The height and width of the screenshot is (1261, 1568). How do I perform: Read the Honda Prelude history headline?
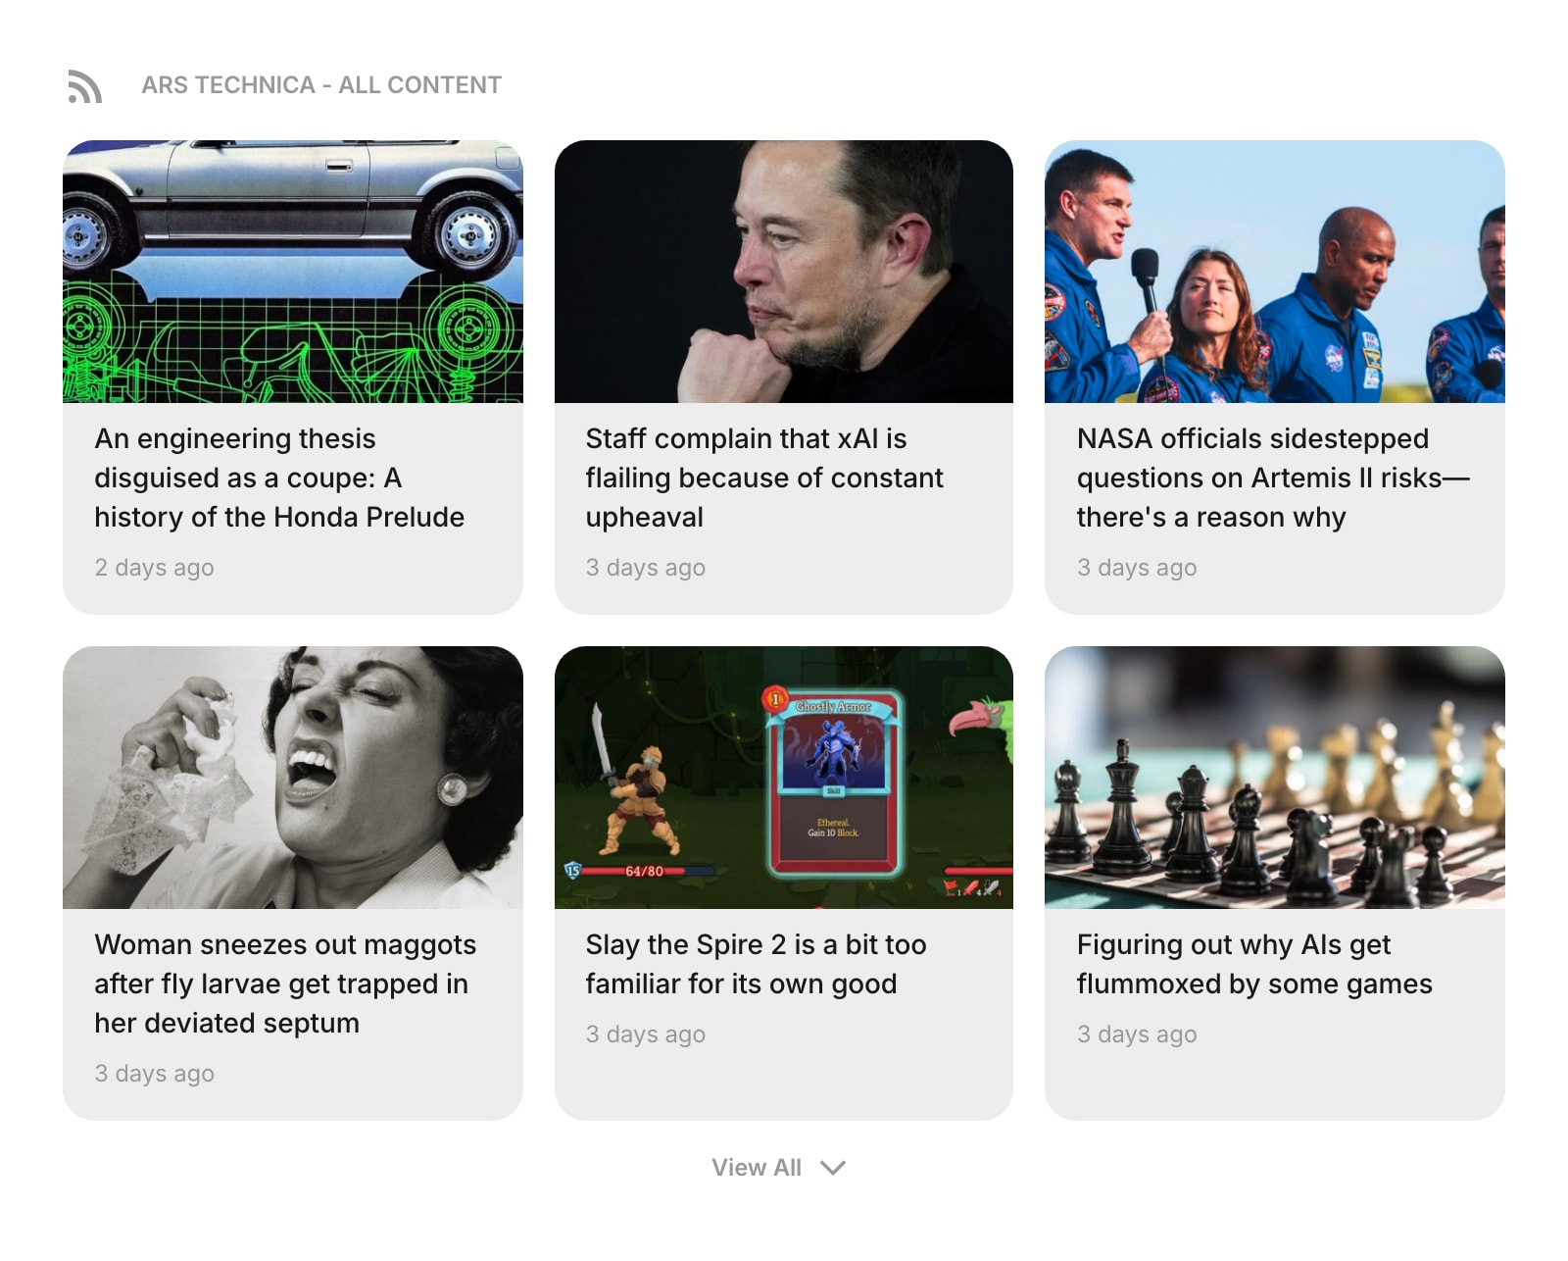click(279, 478)
